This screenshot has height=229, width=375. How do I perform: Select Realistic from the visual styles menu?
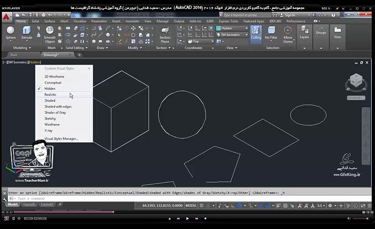[x=64, y=95]
